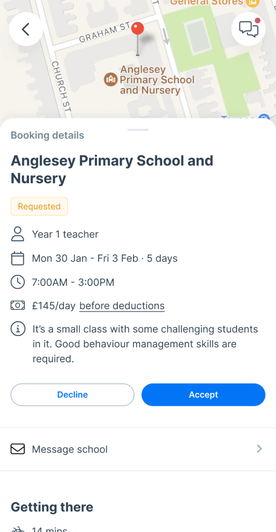Expand Message school chevron arrow

point(259,449)
